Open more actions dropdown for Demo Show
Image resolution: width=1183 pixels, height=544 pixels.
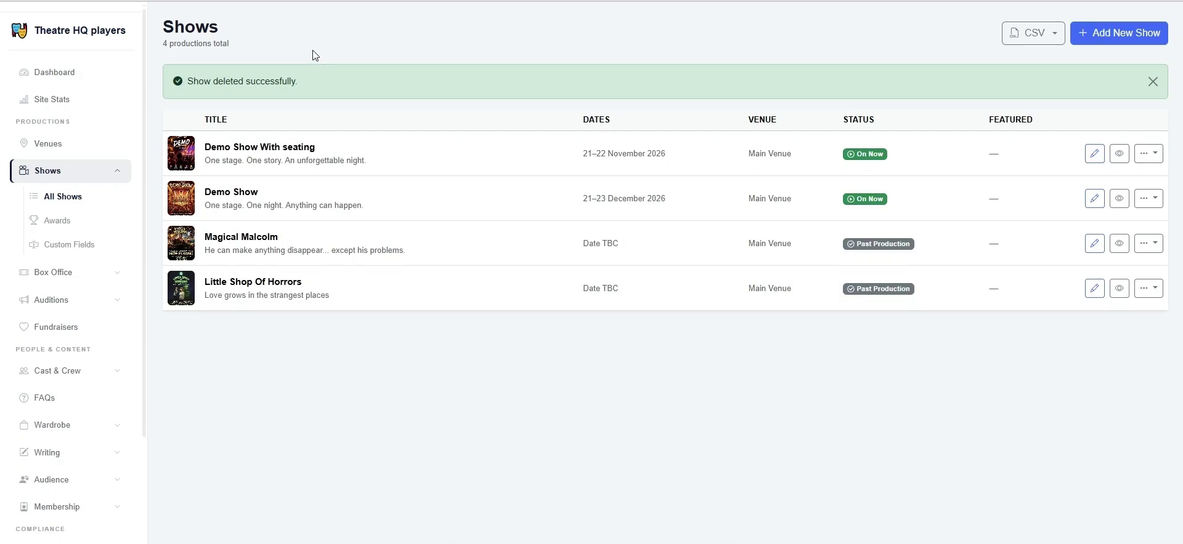pyautogui.click(x=1148, y=198)
